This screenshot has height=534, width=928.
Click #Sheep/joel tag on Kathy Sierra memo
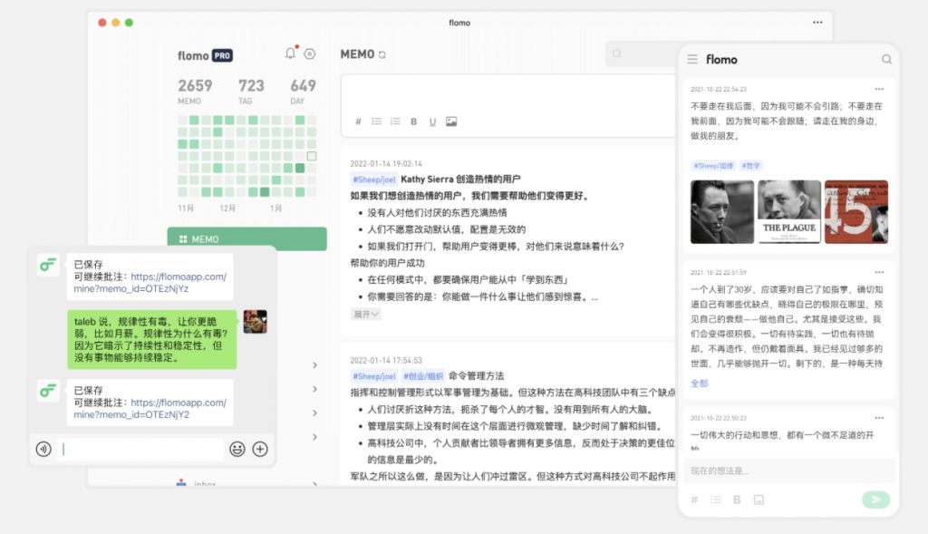pyautogui.click(x=374, y=180)
